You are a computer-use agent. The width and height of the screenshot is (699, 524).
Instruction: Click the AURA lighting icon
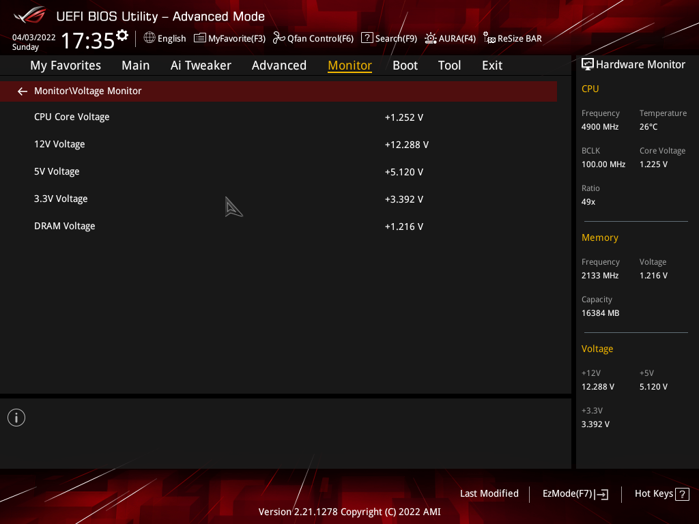(430, 38)
